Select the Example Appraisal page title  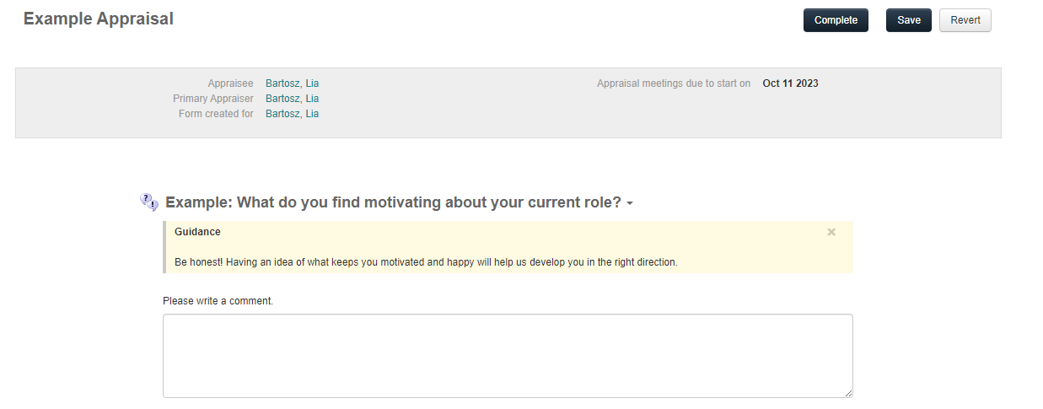[x=99, y=19]
